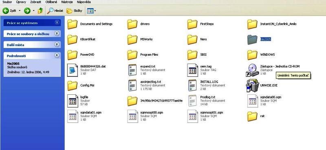Screen dimensions: 326x150
Task: Expand the Práce se systémem panel
Action: pyautogui.click(x=57, y=23)
